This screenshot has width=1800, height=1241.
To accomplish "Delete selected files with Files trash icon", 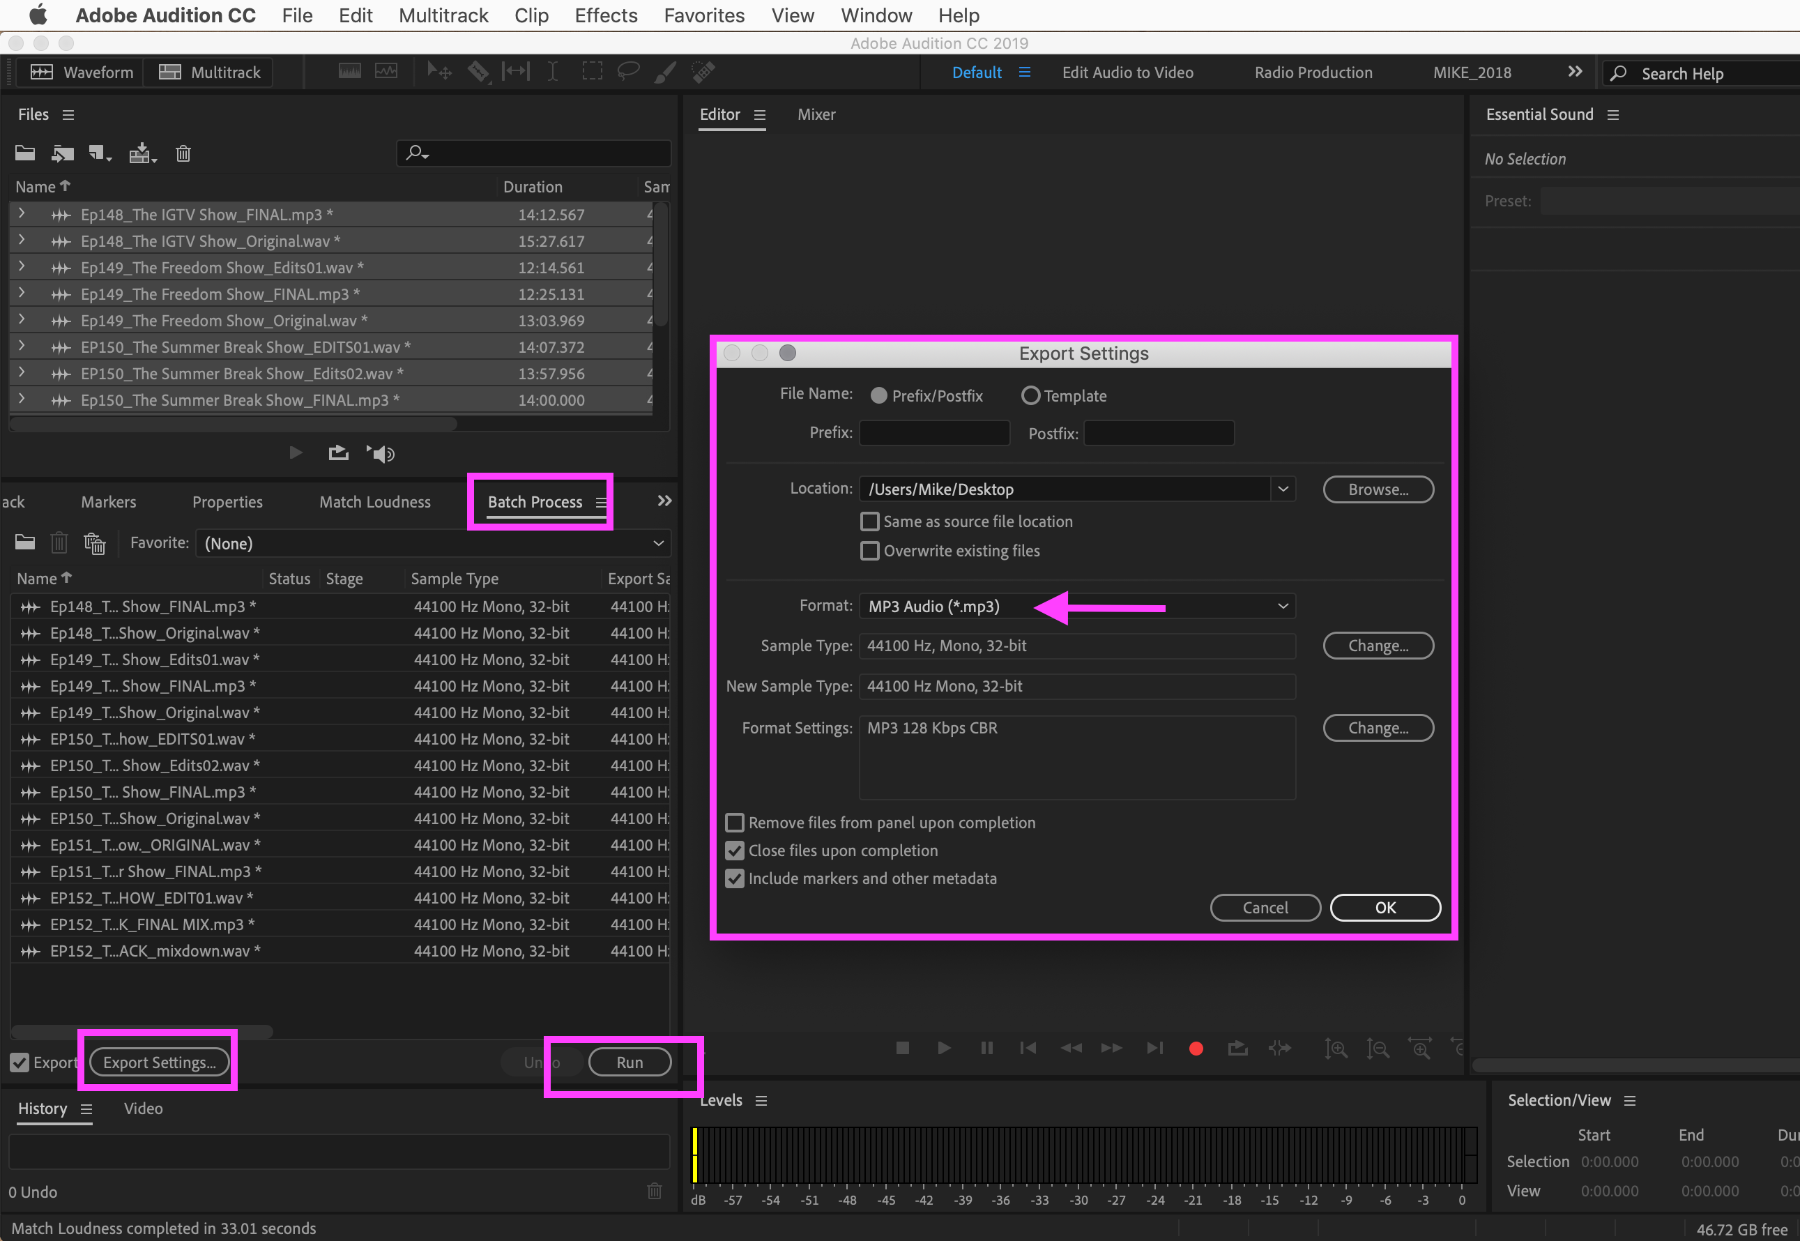I will (183, 153).
